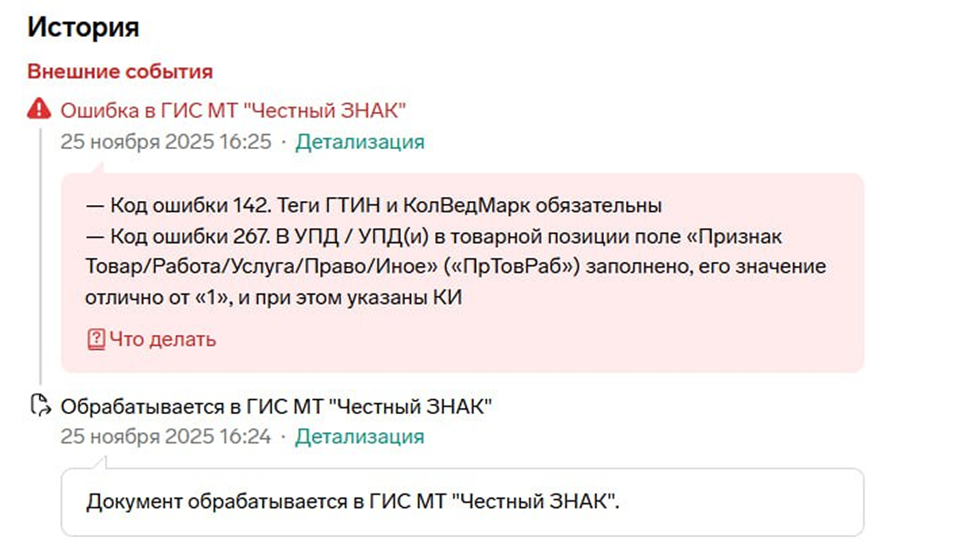Click the pointer notch atop the pink error box

tap(99, 168)
